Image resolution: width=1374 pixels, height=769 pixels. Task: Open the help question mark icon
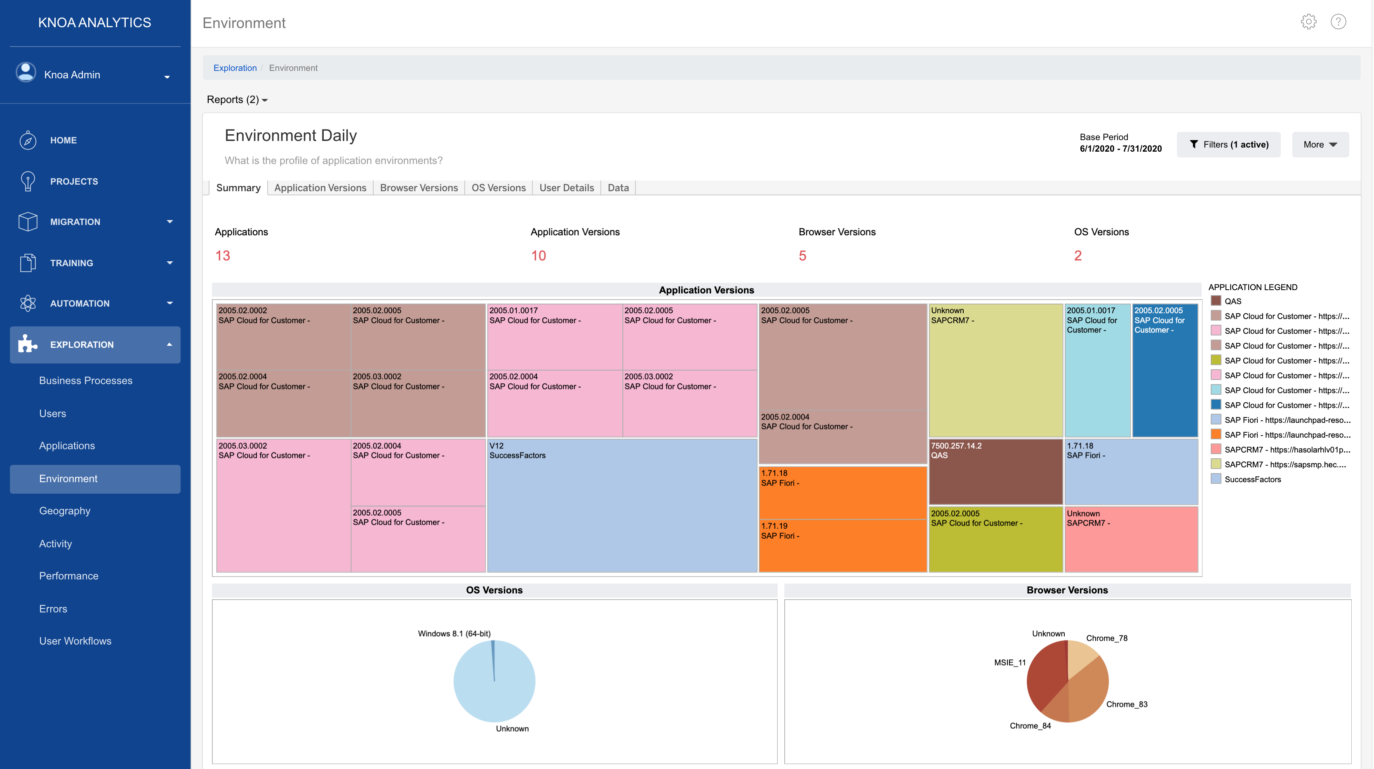coord(1338,22)
